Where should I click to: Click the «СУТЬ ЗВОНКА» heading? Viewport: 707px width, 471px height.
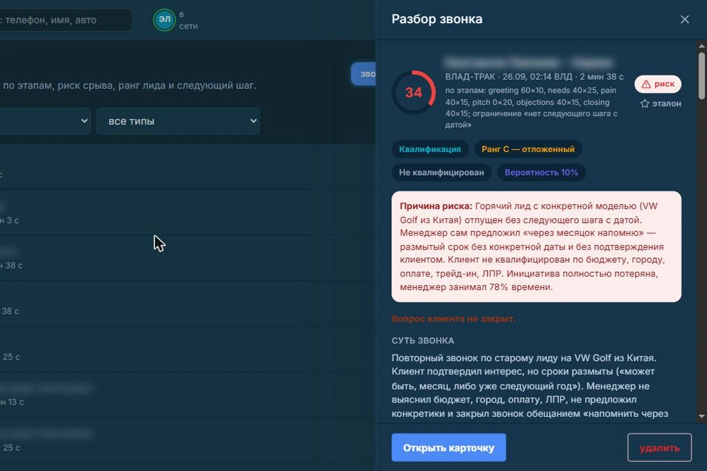[x=423, y=341]
